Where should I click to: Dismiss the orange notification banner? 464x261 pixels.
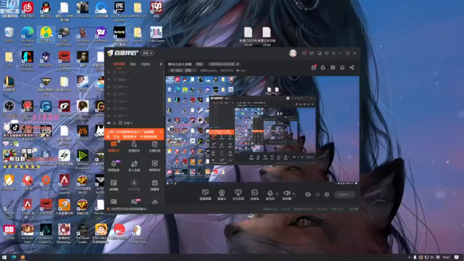click(x=161, y=132)
